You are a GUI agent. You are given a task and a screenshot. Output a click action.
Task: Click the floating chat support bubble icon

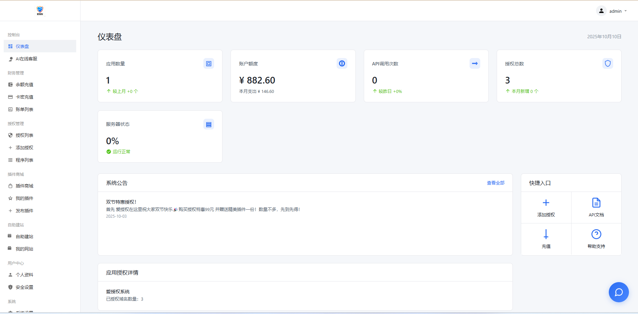tap(619, 292)
